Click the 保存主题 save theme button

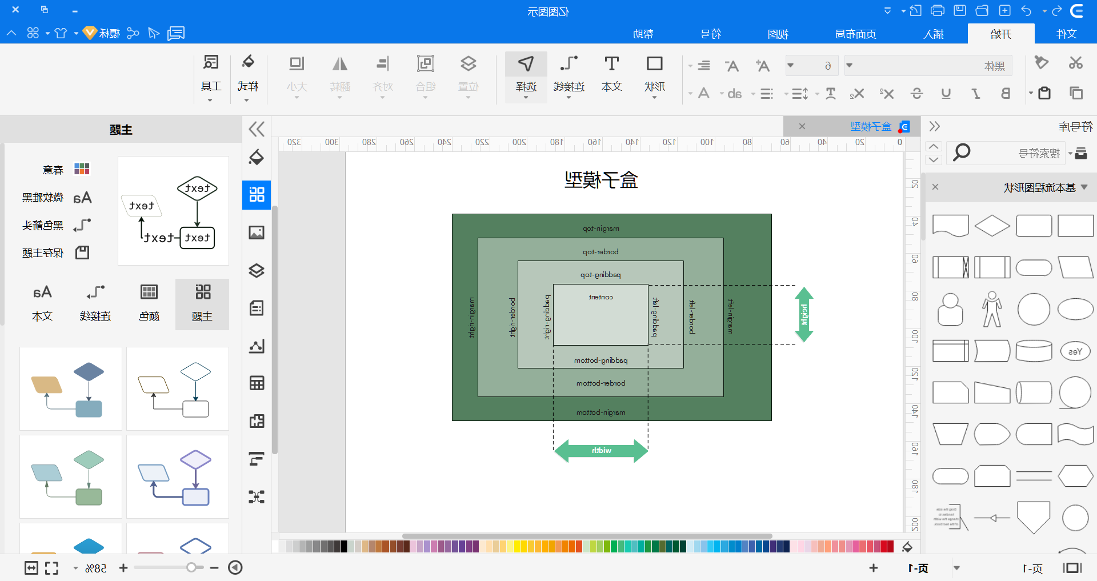(55, 253)
